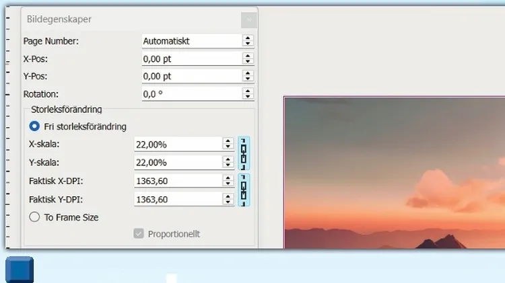The height and width of the screenshot is (283, 505).
Task: Increase Rotation with up arrow
Action: (x=248, y=91)
